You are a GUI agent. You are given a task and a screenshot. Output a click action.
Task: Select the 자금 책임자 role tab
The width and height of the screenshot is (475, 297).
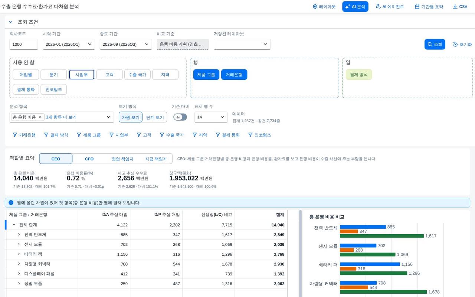coord(156,159)
